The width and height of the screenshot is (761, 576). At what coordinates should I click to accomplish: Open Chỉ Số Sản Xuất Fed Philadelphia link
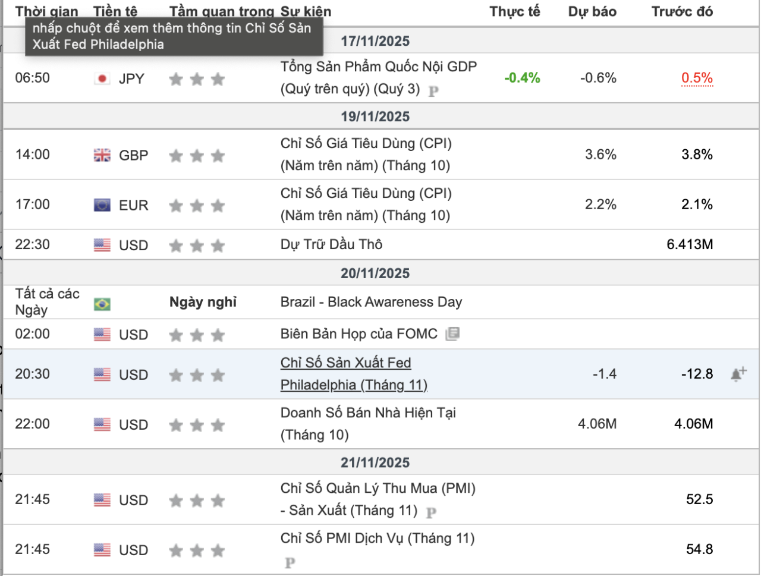click(353, 374)
